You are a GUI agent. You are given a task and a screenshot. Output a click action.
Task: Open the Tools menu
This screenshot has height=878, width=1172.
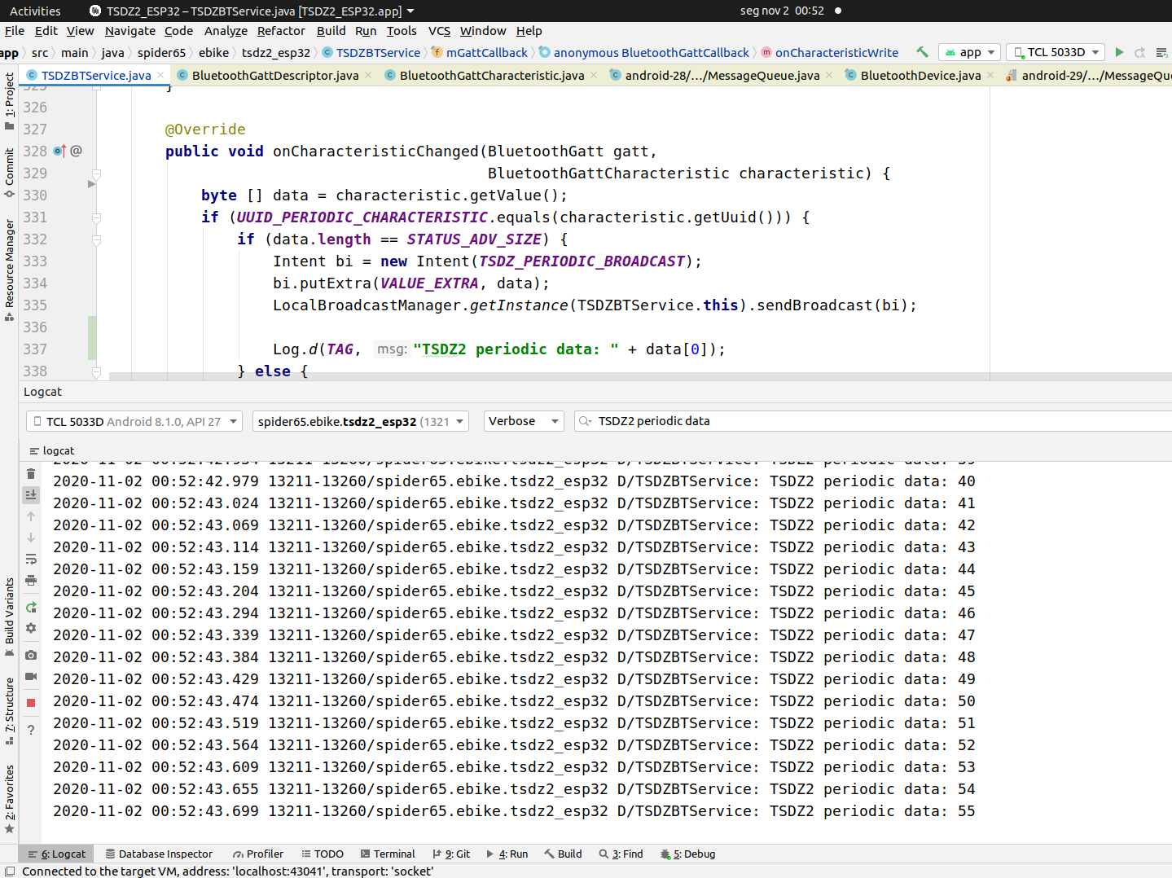402,31
